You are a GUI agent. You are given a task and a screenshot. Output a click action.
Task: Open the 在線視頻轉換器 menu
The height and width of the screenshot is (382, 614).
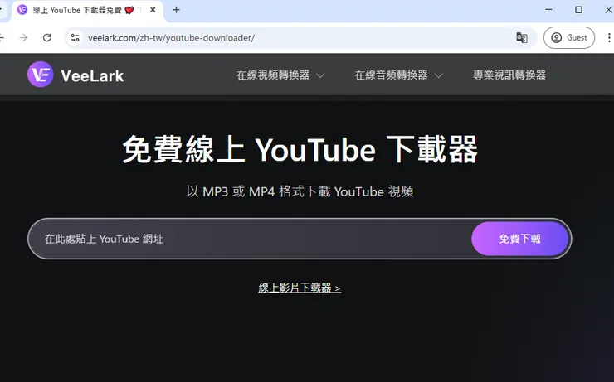coord(273,75)
